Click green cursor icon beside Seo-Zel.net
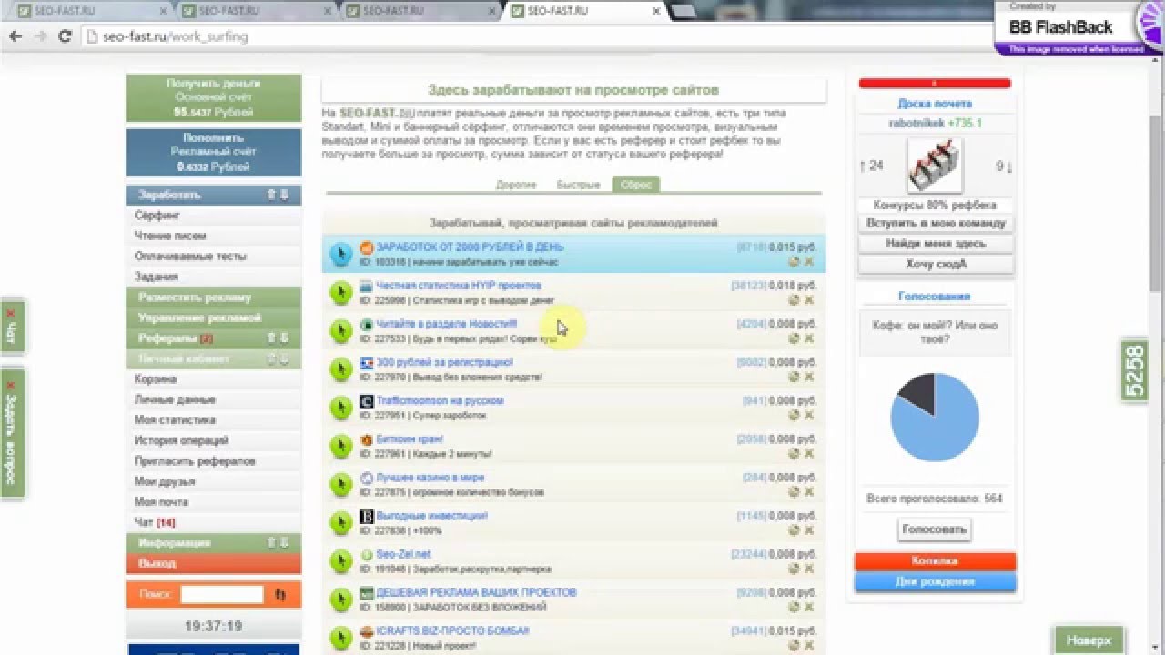1165x655 pixels. point(340,561)
